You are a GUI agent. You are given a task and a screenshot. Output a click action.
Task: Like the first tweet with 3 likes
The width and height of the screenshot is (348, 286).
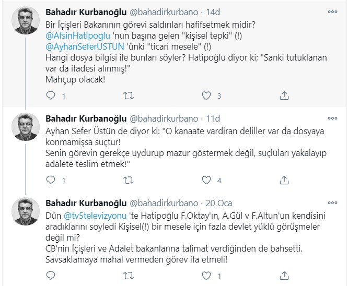tap(206, 96)
